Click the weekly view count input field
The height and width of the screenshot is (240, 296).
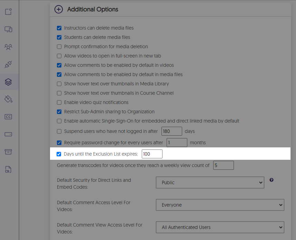[x=223, y=165]
